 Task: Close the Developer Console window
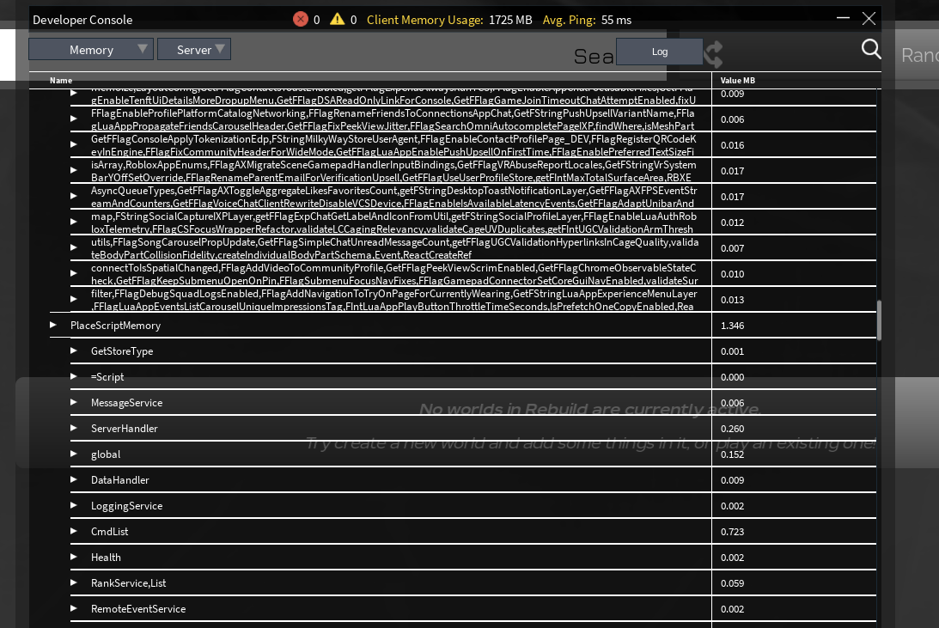click(869, 19)
